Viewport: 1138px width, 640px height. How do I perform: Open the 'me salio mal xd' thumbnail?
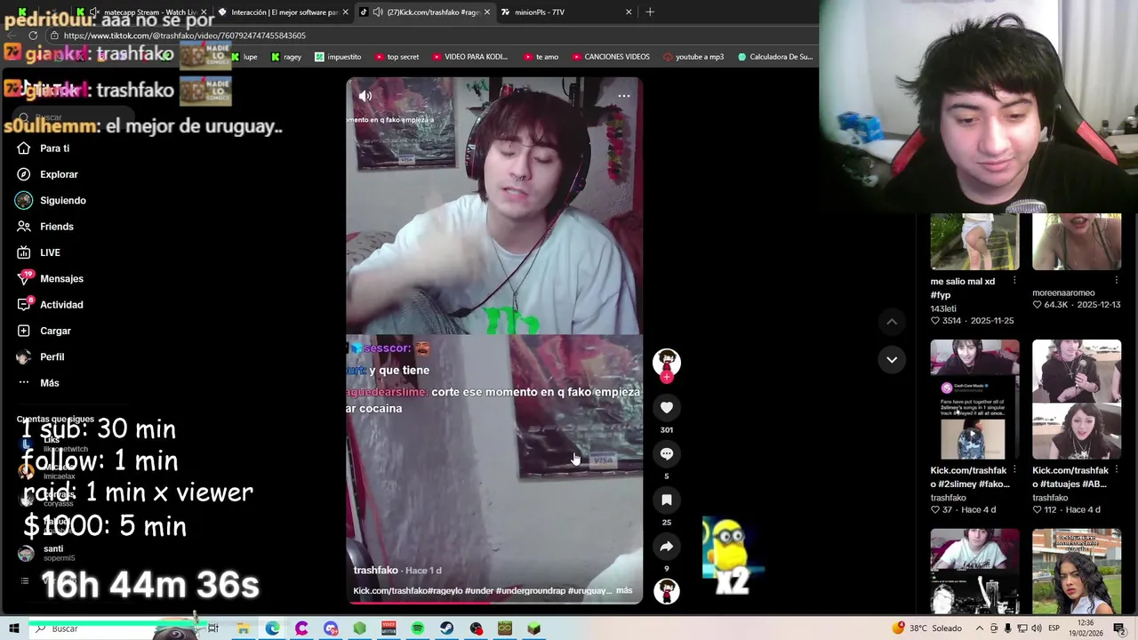pyautogui.click(x=974, y=241)
